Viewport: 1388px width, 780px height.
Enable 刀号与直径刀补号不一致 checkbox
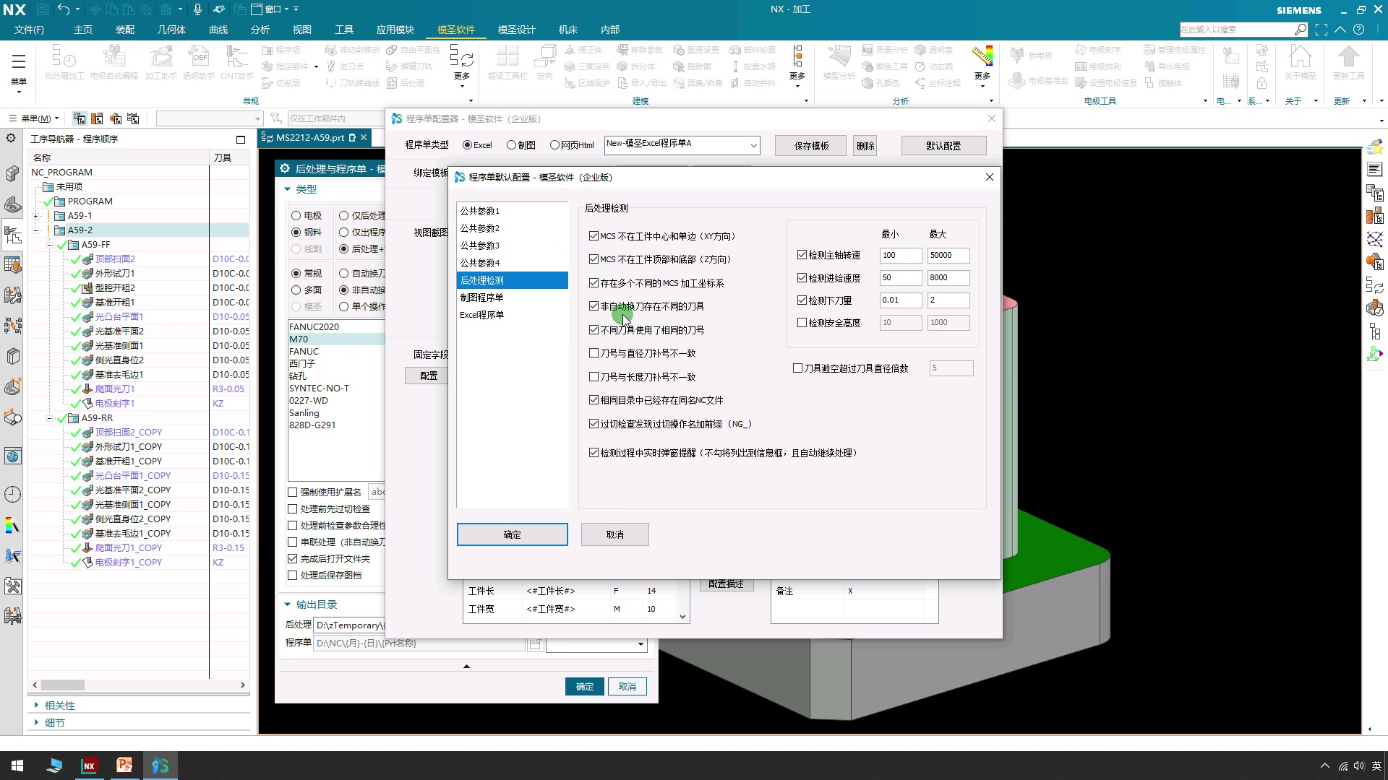pyautogui.click(x=594, y=353)
